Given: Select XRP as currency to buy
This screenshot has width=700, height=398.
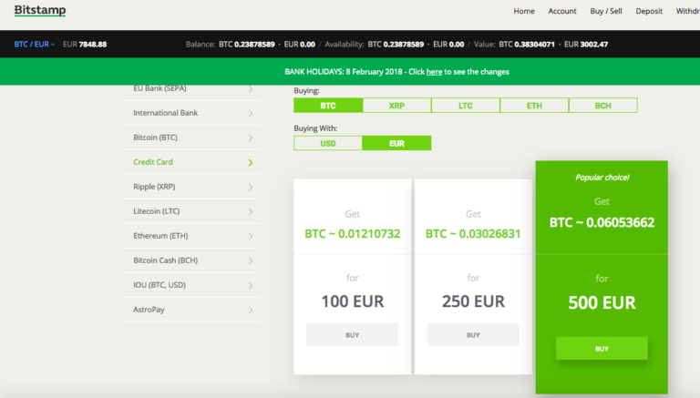Looking at the screenshot, I should tap(396, 106).
